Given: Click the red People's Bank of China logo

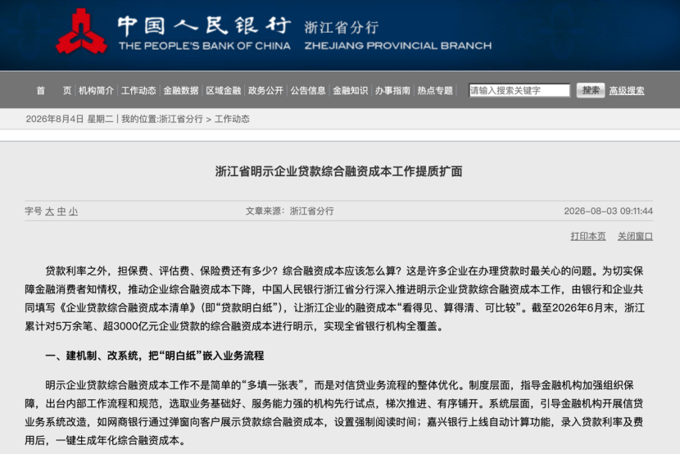Looking at the screenshot, I should tap(81, 33).
